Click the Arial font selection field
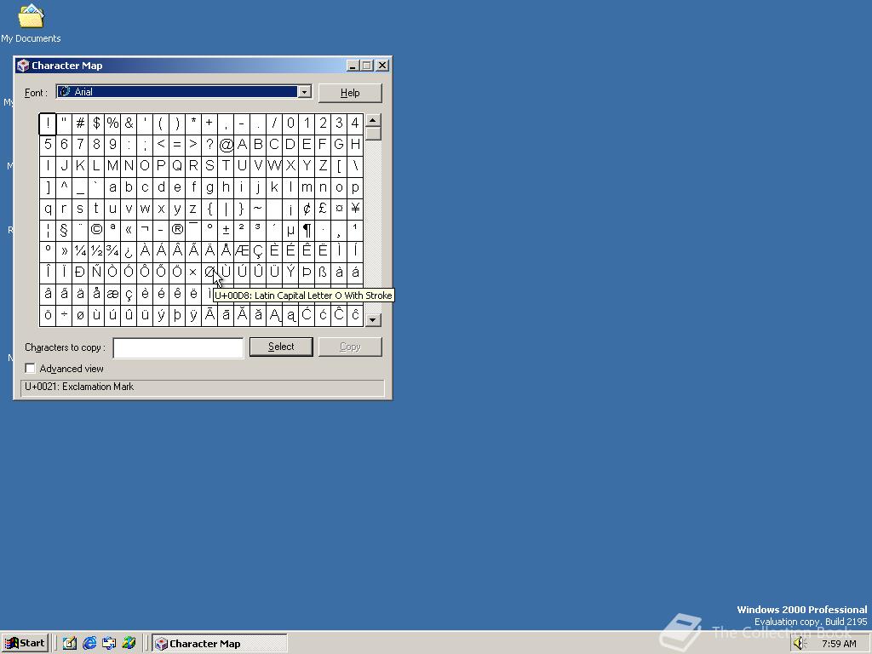The height and width of the screenshot is (654, 872). pyautogui.click(x=177, y=92)
